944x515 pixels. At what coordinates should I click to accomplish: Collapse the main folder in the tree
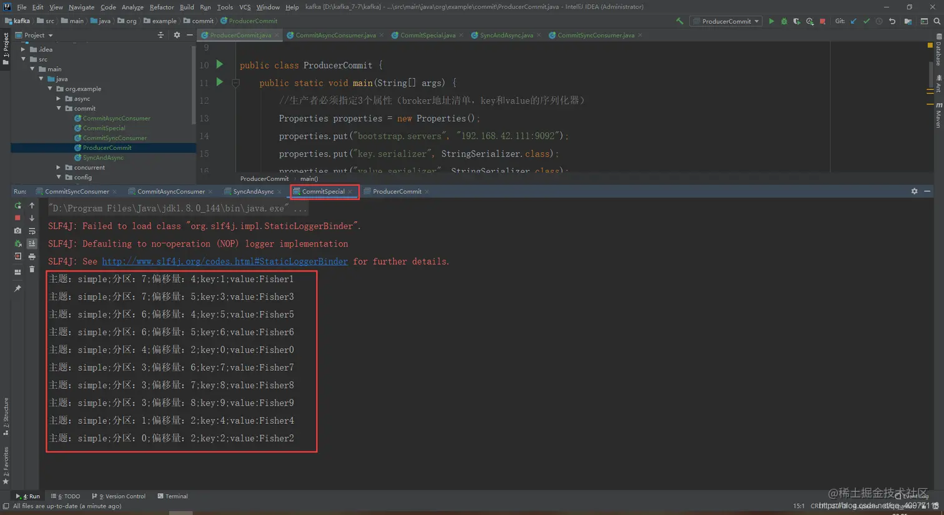point(32,69)
